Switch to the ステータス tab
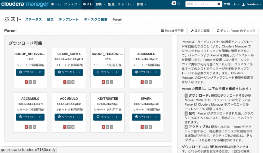Image resolution: width=263 pixels, height=153 pixels. (x=34, y=19)
